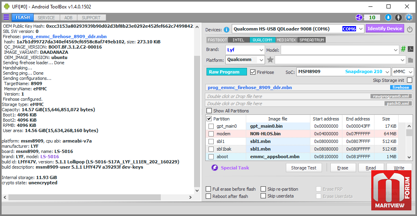Click the log panel horizontal scrollbar thumb
This screenshot has width=417, height=216.
(x=85, y=197)
